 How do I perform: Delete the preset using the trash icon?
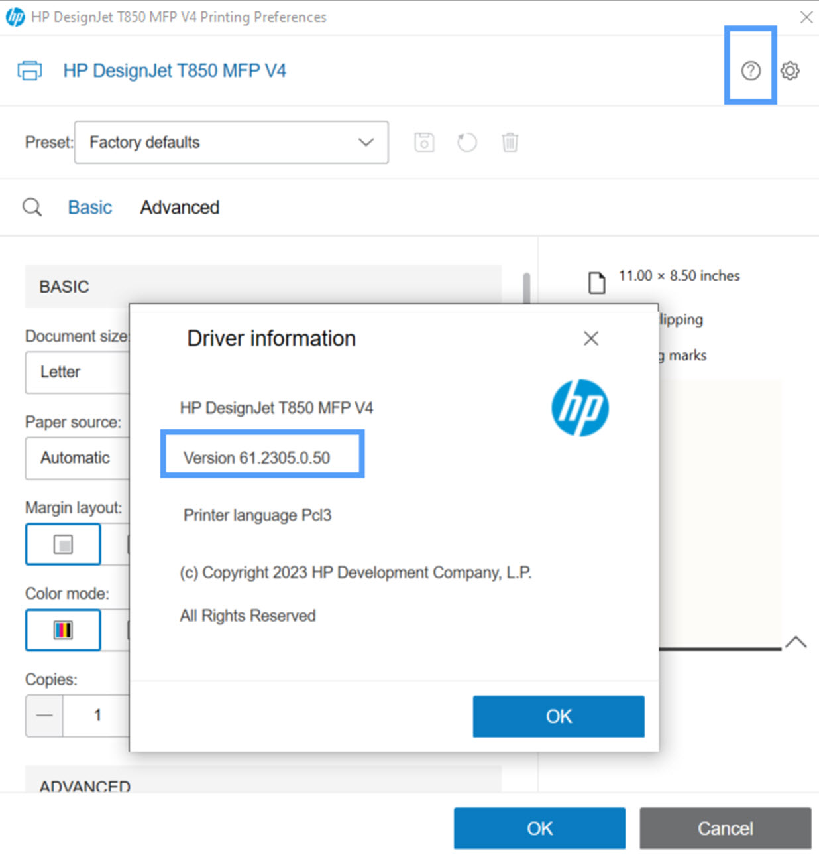[510, 142]
